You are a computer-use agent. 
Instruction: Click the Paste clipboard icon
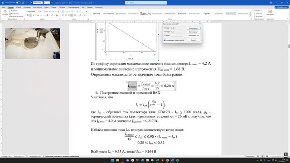pos(5,12)
